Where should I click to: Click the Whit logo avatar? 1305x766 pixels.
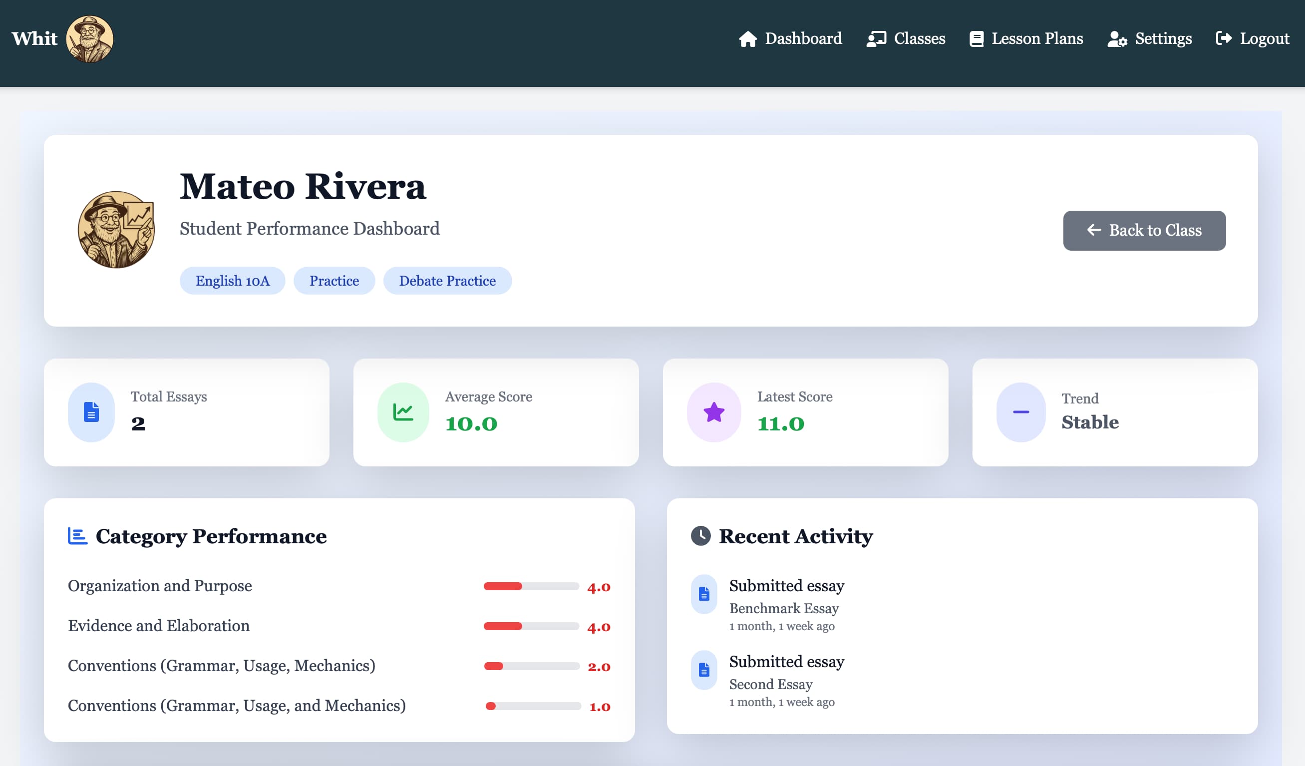pos(90,38)
